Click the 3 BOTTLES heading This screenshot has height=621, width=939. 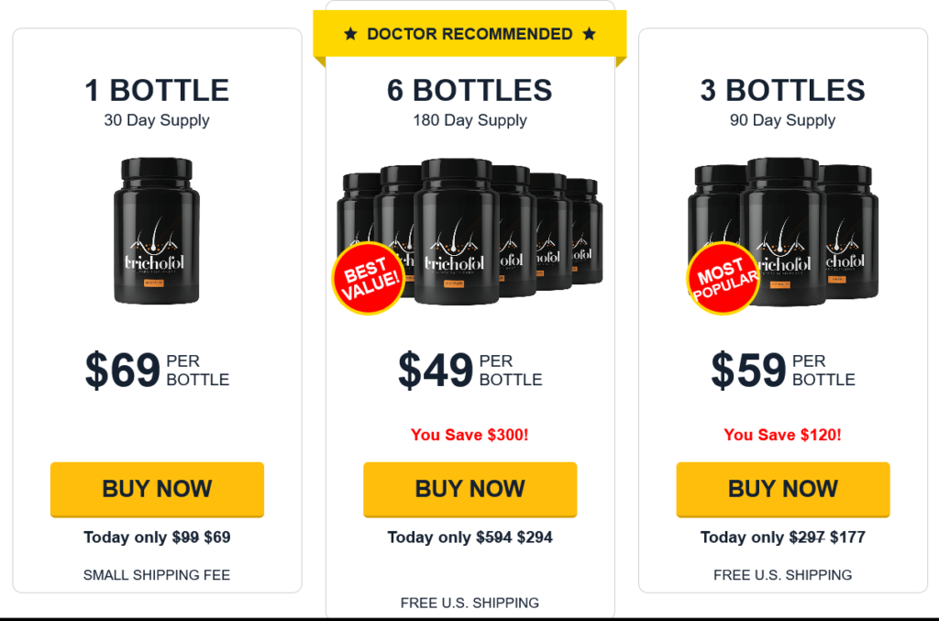(783, 91)
